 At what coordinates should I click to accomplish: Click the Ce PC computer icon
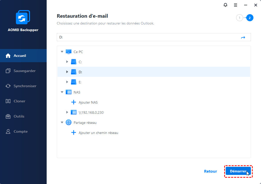pos(69,52)
